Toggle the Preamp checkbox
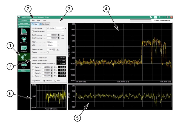This screenshot has width=175, height=125. (48, 52)
